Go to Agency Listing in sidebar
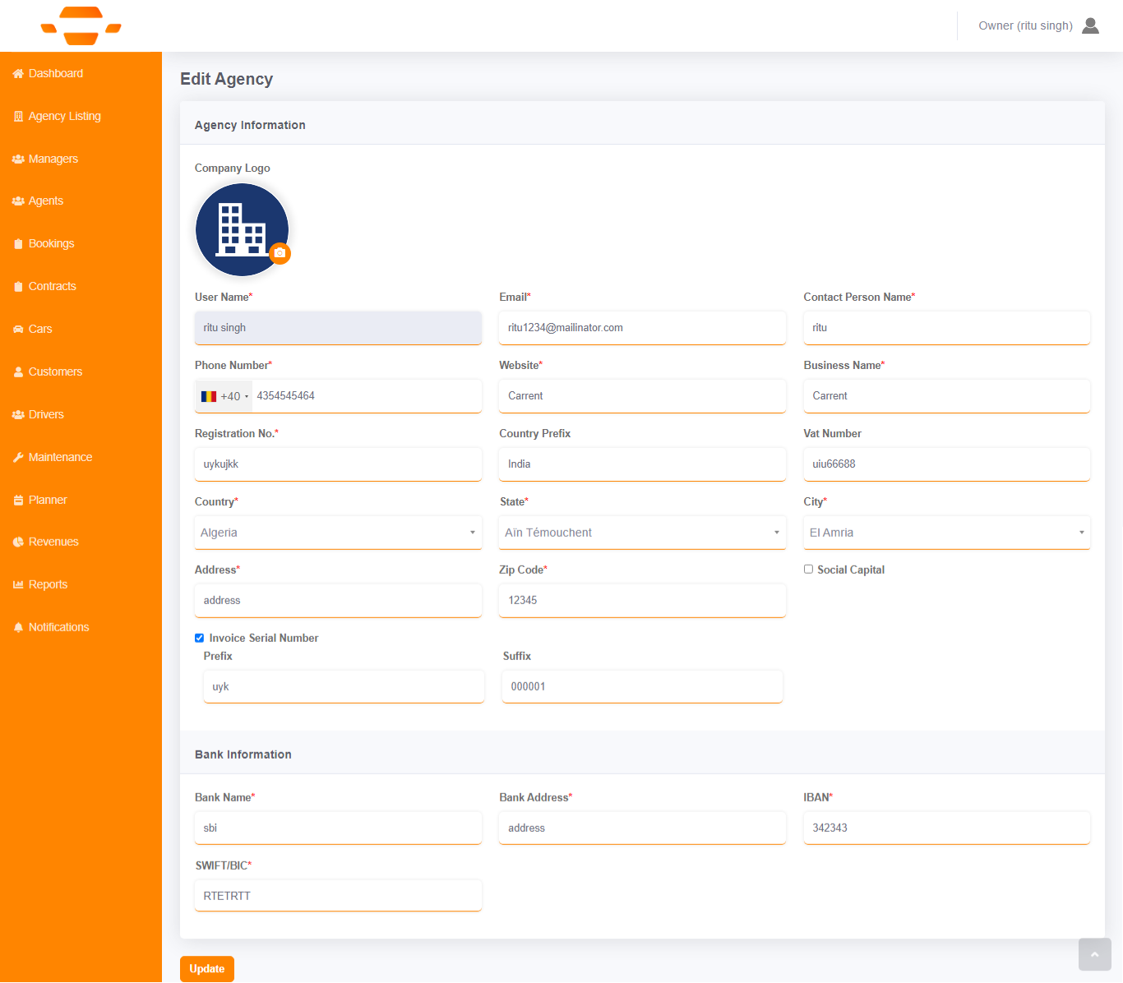1123x983 pixels. pos(64,116)
